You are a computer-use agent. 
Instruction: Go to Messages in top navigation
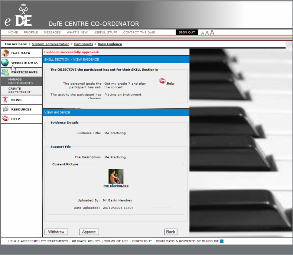click(52, 32)
